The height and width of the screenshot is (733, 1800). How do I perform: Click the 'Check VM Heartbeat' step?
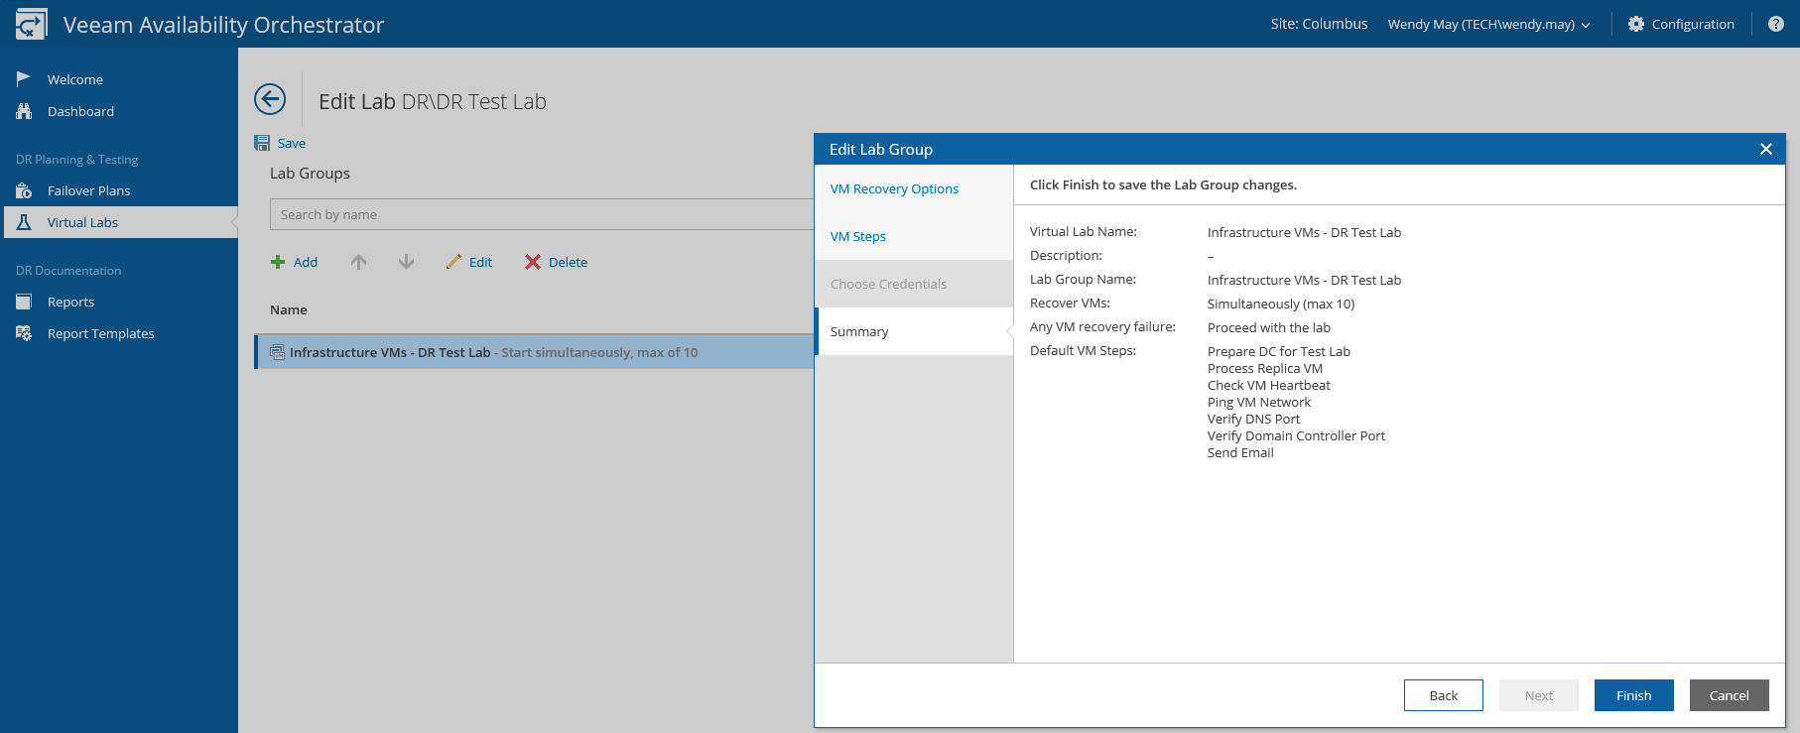click(x=1269, y=385)
